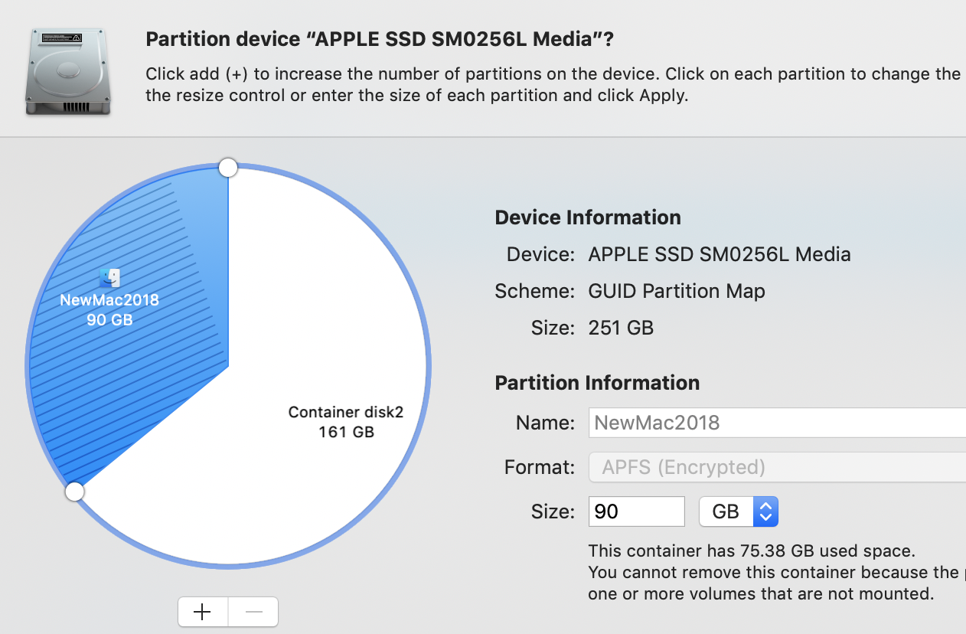Open the Format dropdown APFS (Encrypted)

pyautogui.click(x=777, y=467)
